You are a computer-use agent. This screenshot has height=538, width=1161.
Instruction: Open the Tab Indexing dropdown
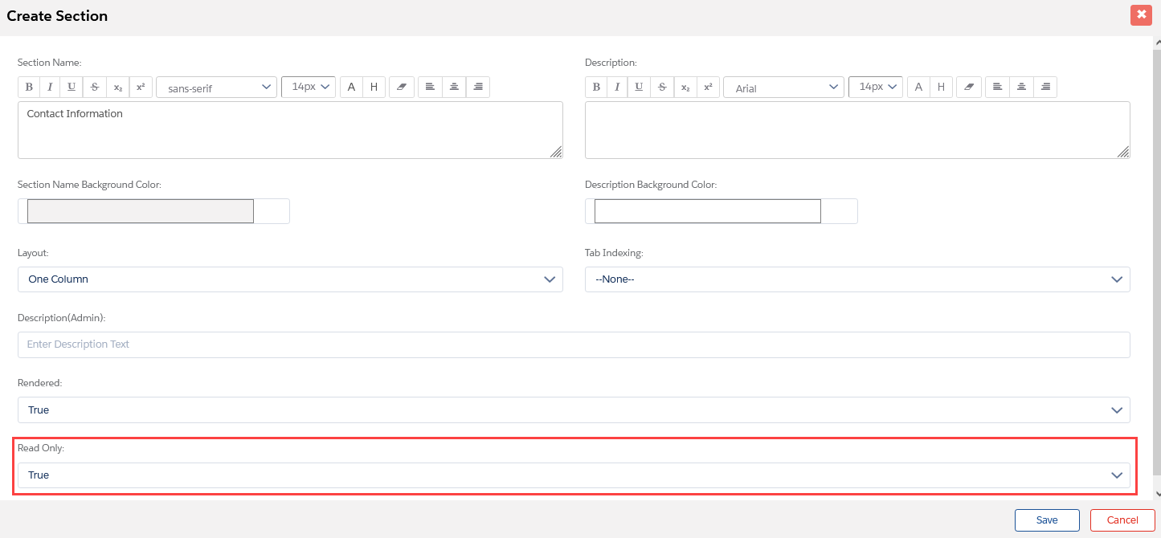click(857, 279)
